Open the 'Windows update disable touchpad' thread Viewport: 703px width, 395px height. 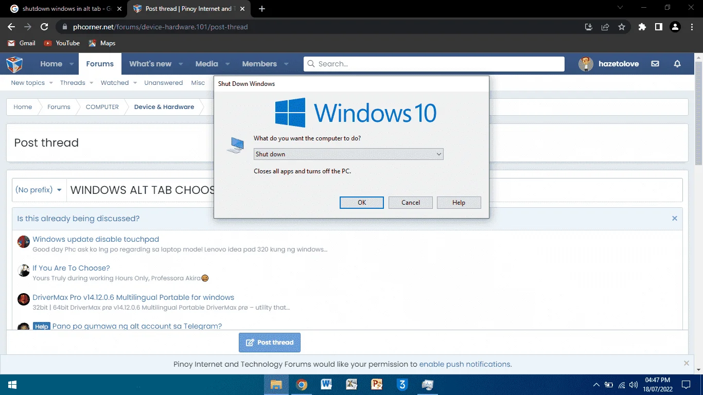[x=96, y=239]
